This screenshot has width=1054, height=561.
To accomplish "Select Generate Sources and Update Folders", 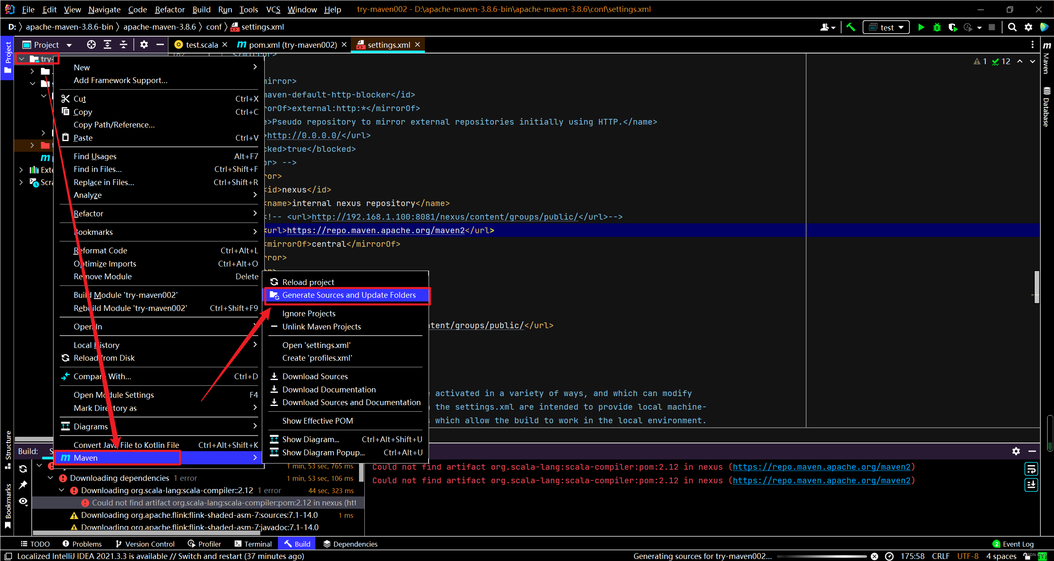I will (348, 295).
